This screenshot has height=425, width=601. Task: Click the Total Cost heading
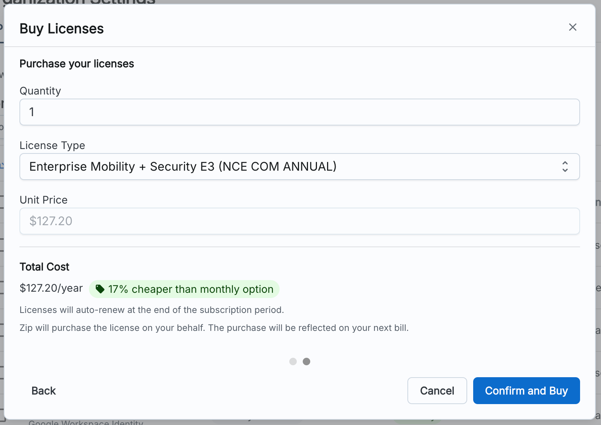pyautogui.click(x=44, y=267)
